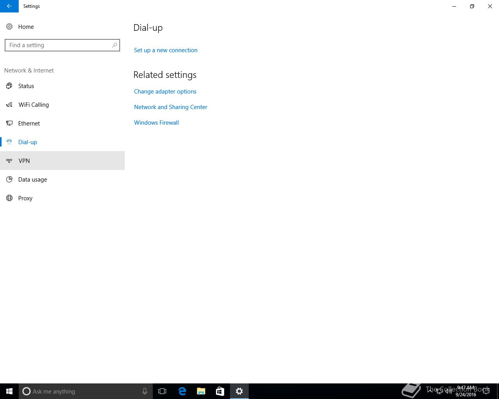Click Settings gear in taskbar
This screenshot has height=399, width=499.
[239, 391]
